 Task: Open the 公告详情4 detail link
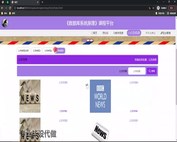(134, 111)
